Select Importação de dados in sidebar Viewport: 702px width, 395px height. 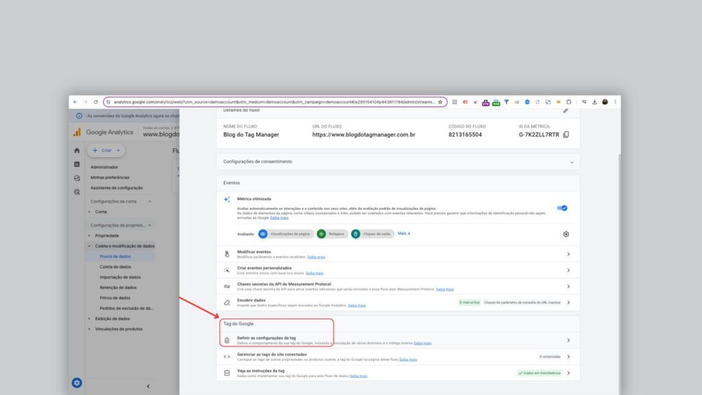coord(120,277)
